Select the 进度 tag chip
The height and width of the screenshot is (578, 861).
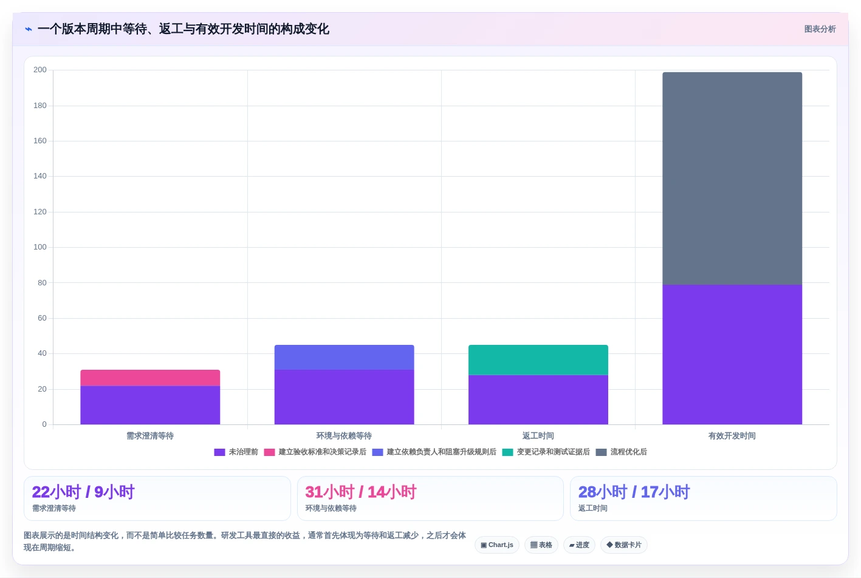579,545
